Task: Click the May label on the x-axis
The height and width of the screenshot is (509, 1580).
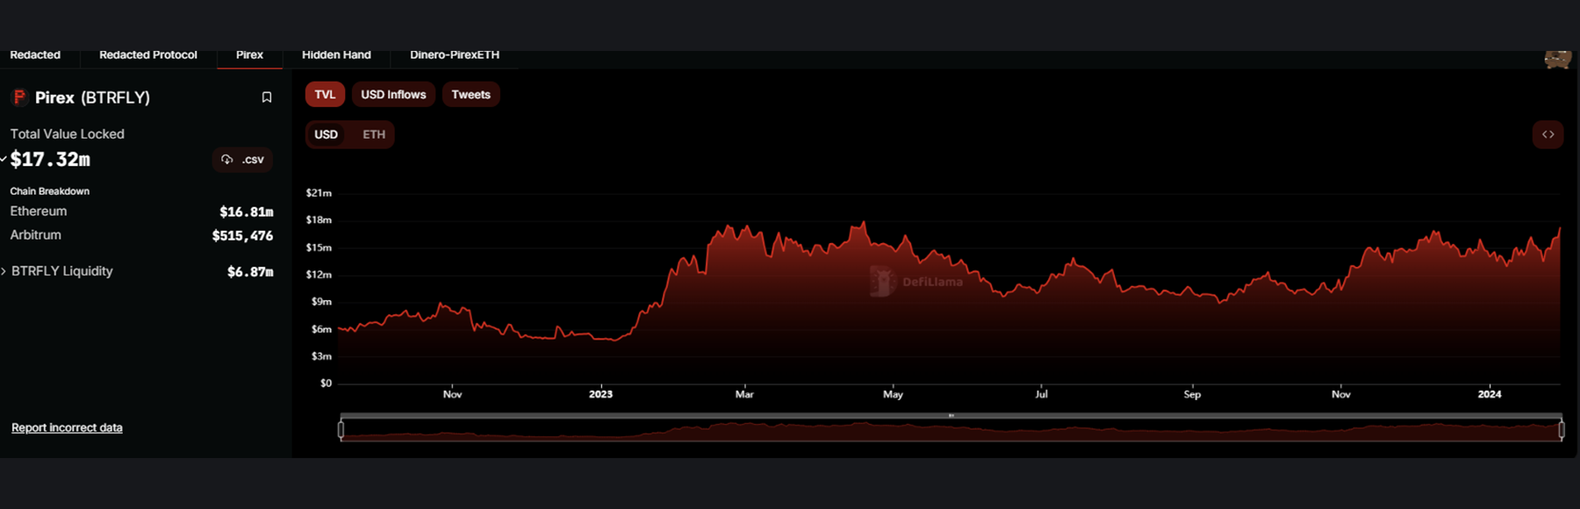Action: click(x=893, y=394)
